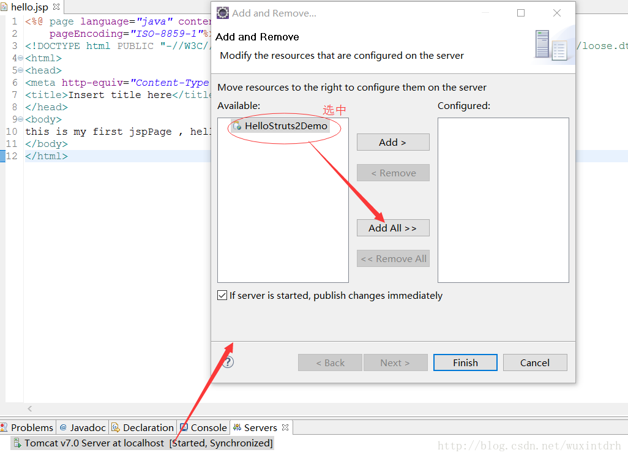
Task: Close the Servers view tab
Action: point(285,427)
